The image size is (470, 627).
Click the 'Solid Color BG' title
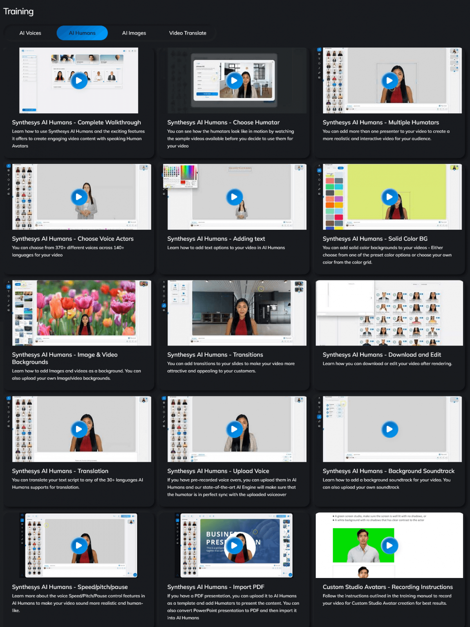coord(375,238)
